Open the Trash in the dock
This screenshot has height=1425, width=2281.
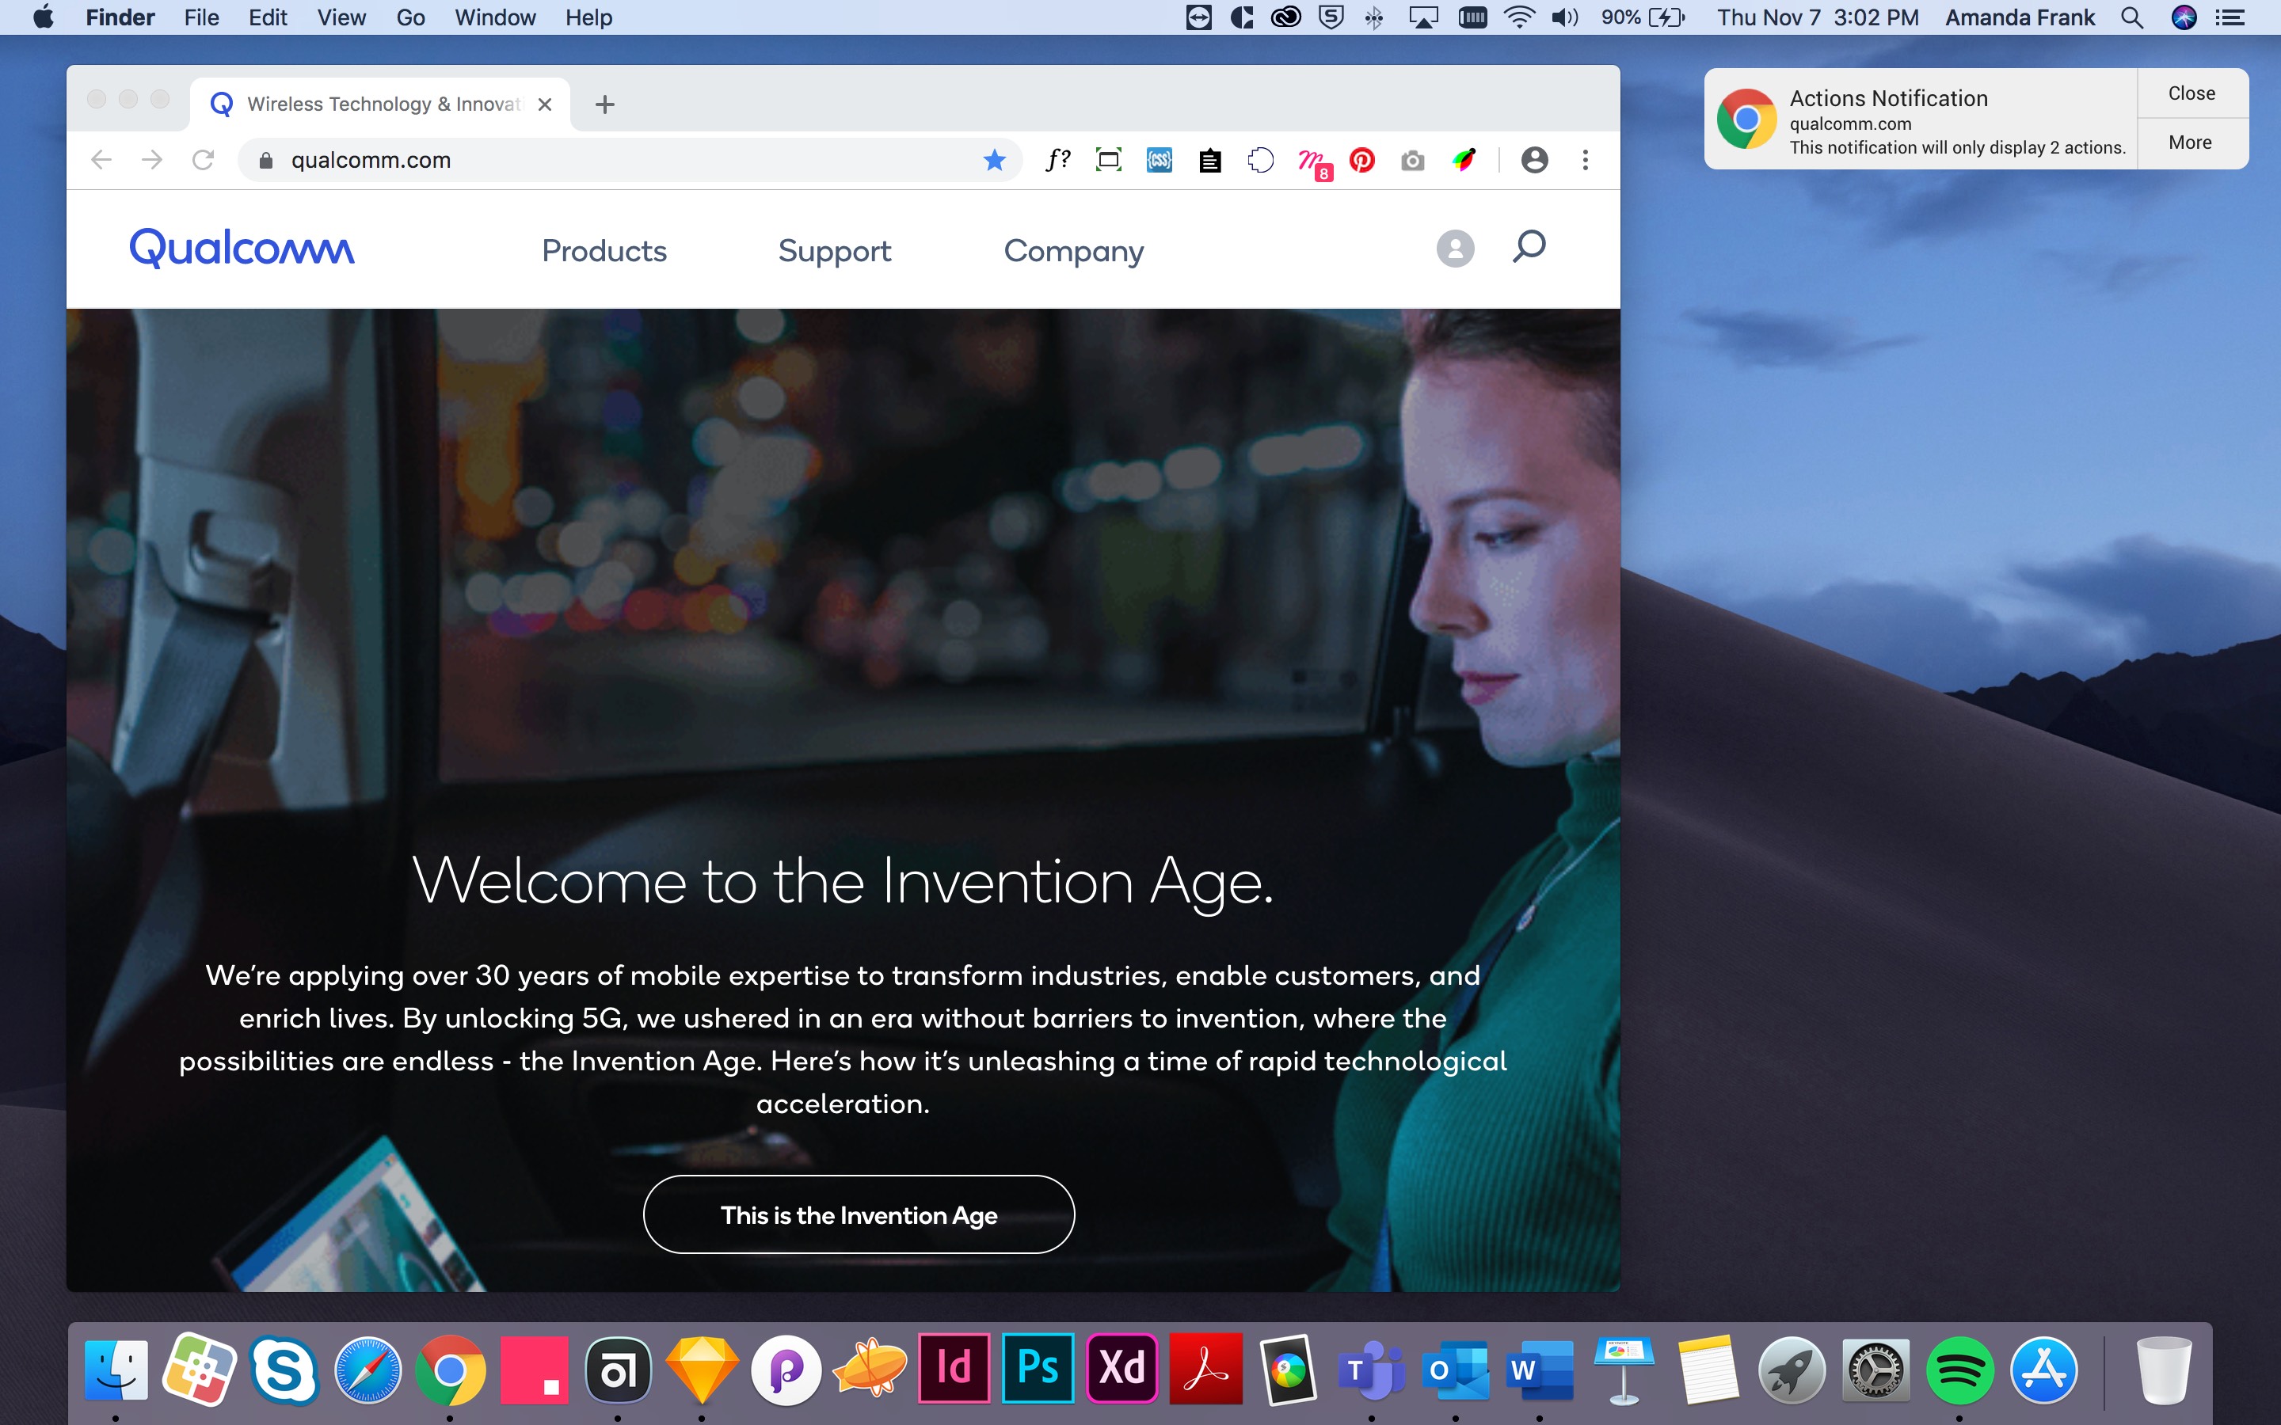[2163, 1370]
